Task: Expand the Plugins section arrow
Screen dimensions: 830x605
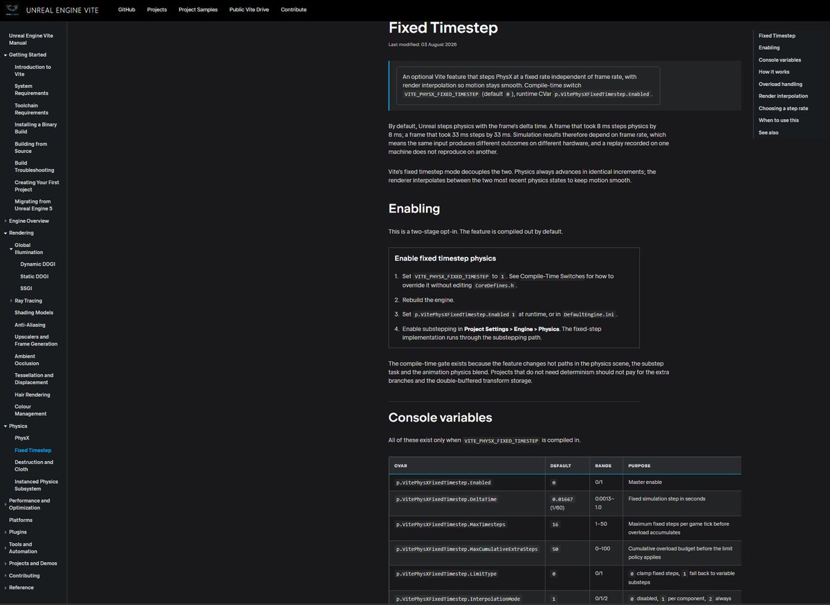Action: (6, 532)
